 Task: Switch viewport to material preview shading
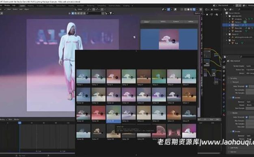[191, 9]
